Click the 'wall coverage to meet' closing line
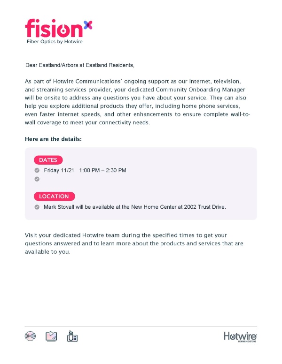 87,123
